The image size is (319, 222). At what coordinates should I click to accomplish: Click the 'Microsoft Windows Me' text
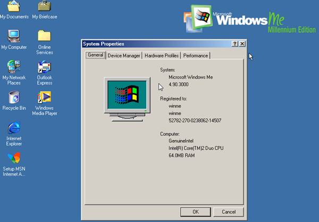point(191,77)
